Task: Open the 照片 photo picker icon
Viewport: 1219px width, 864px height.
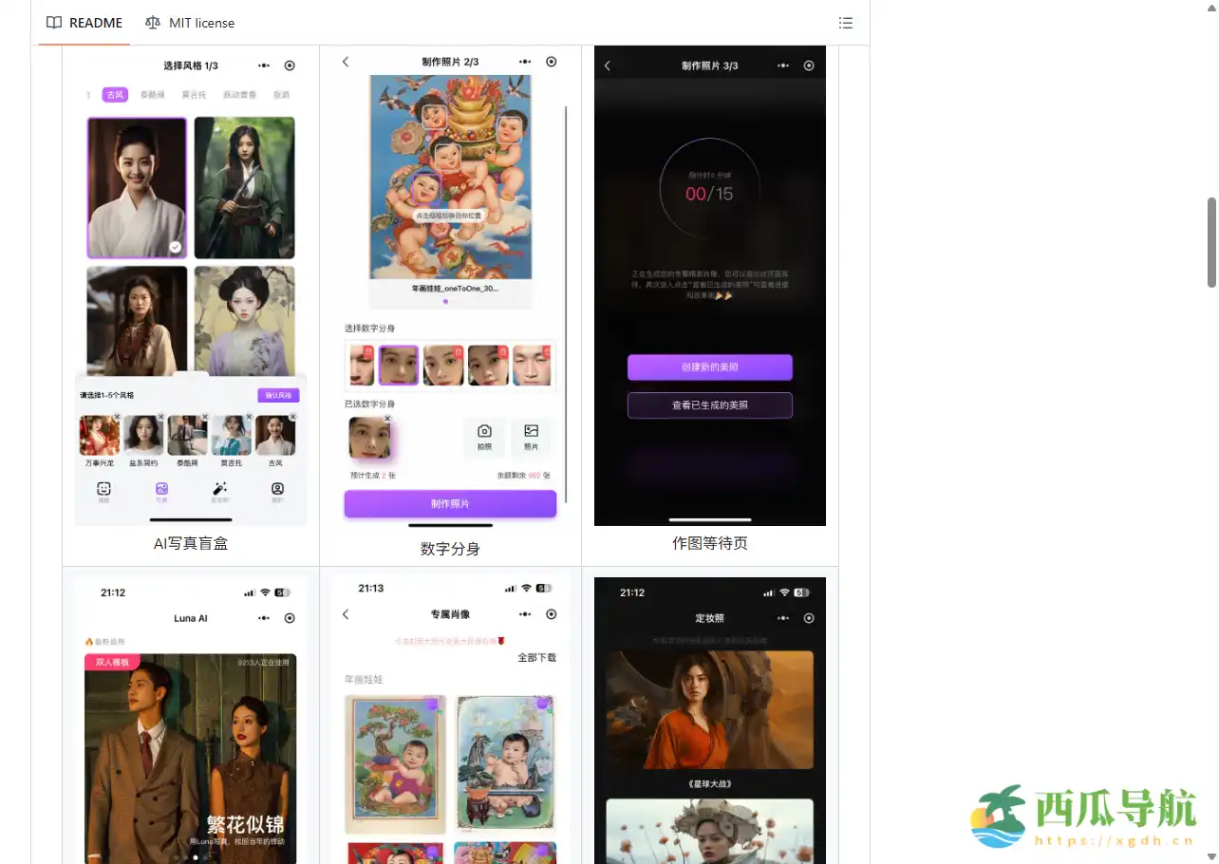Action: point(532,431)
